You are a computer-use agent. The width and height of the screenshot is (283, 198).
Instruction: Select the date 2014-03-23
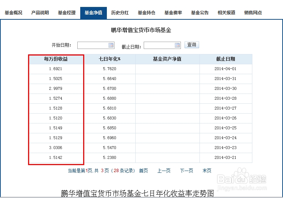tap(225, 148)
